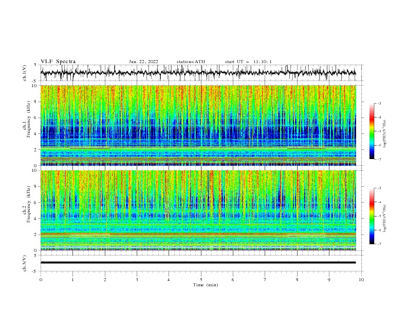Click time tick label '7' on x-axis

click(x=265, y=280)
